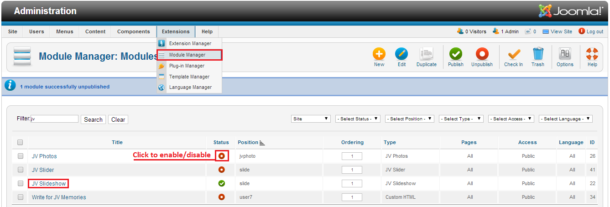Image resolution: width=610 pixels, height=207 pixels.
Task: Open Write for JV Memories link
Action: point(59,197)
